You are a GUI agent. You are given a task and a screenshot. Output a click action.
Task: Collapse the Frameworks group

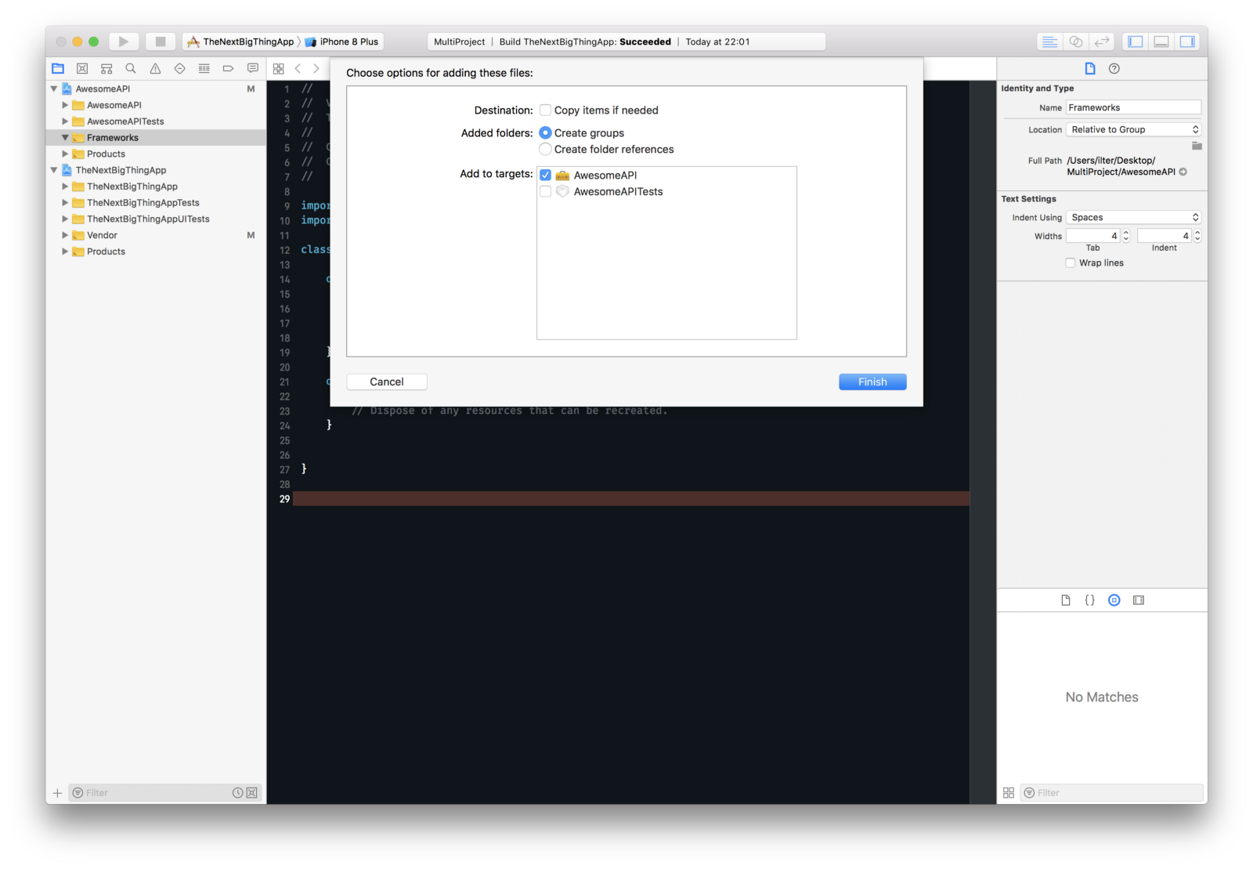tap(65, 138)
